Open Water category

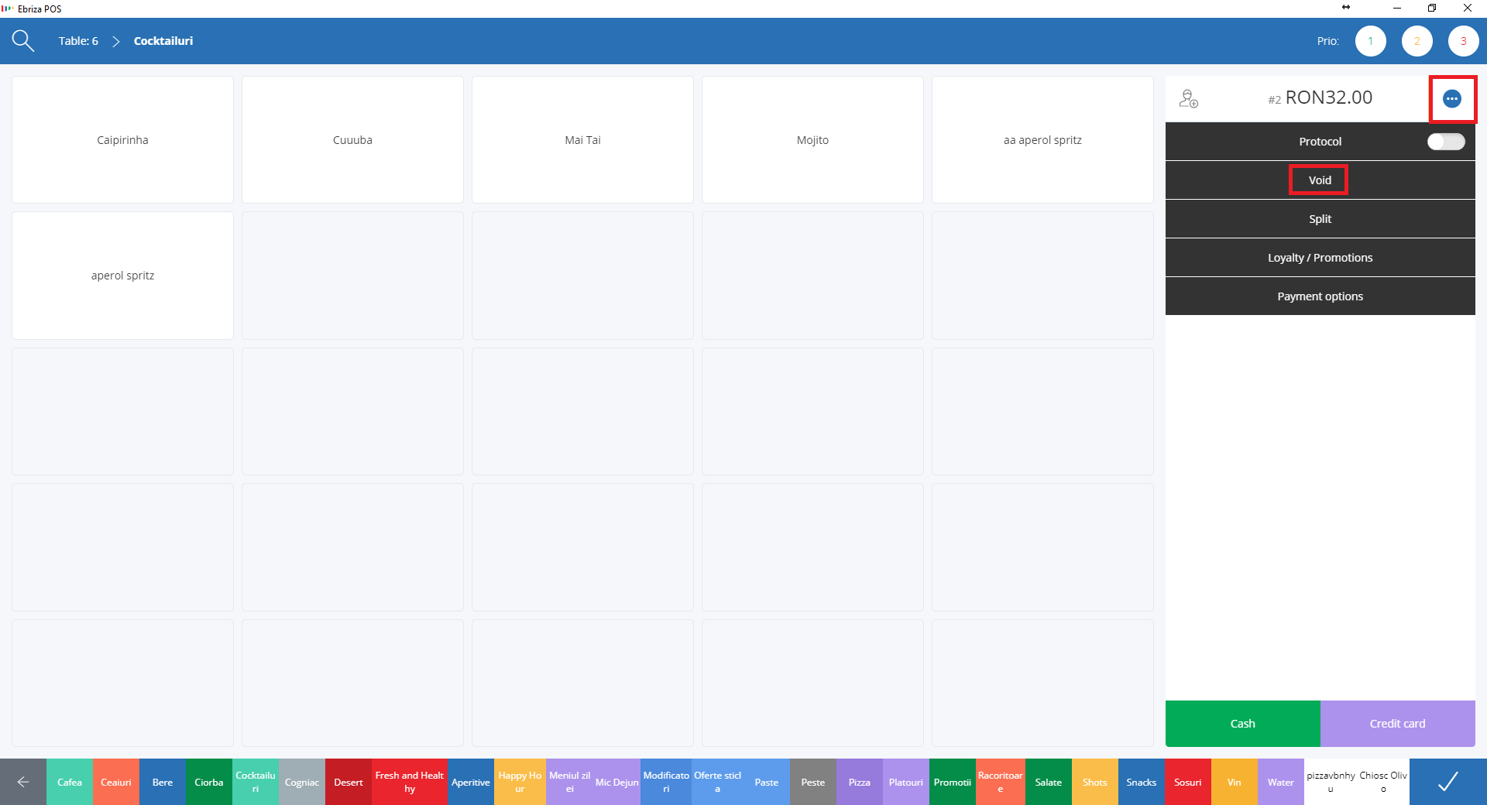pos(1281,782)
